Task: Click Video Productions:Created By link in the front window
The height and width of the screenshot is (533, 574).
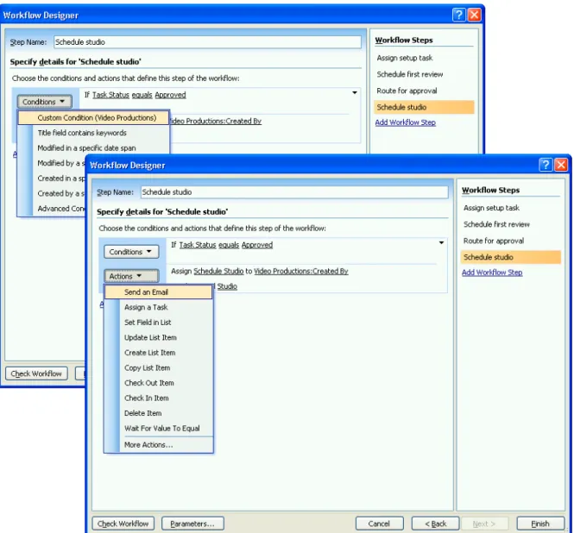Action: [x=301, y=271]
